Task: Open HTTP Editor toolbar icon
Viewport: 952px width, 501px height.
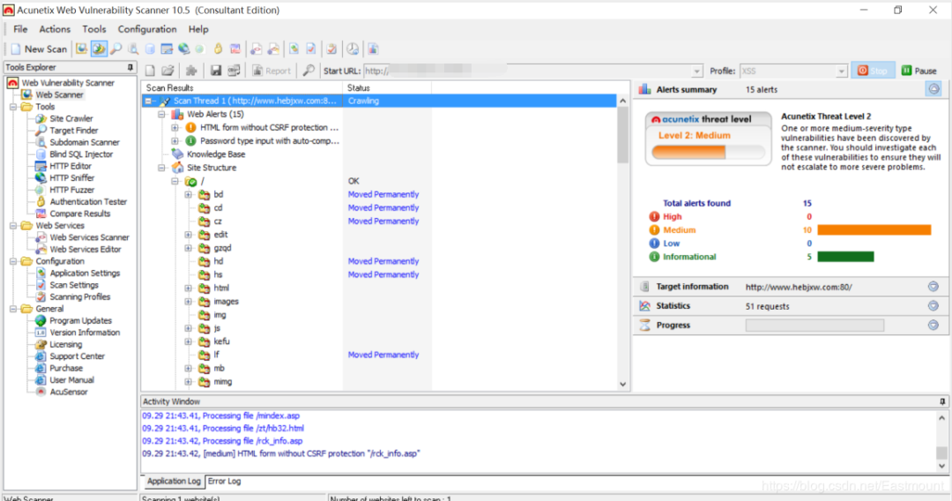Action: [x=167, y=49]
